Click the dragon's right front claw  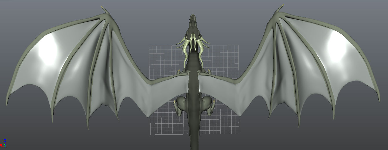pos(206,71)
